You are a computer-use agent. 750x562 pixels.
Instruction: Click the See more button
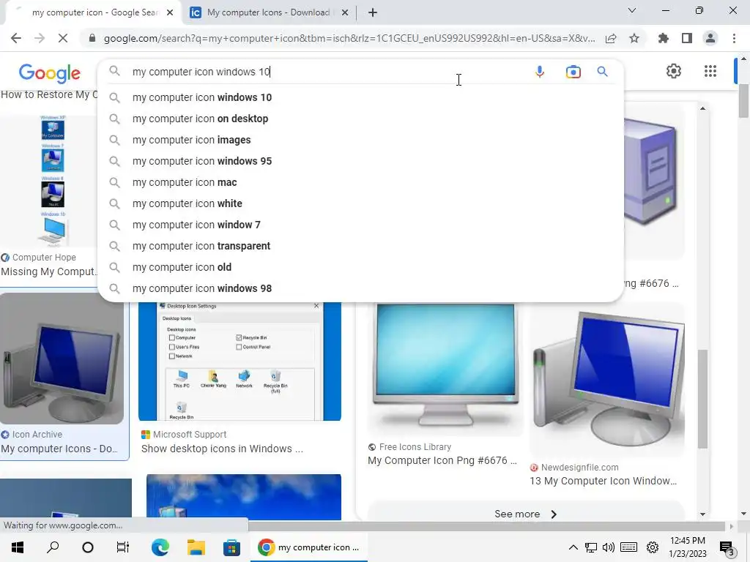[526, 514]
